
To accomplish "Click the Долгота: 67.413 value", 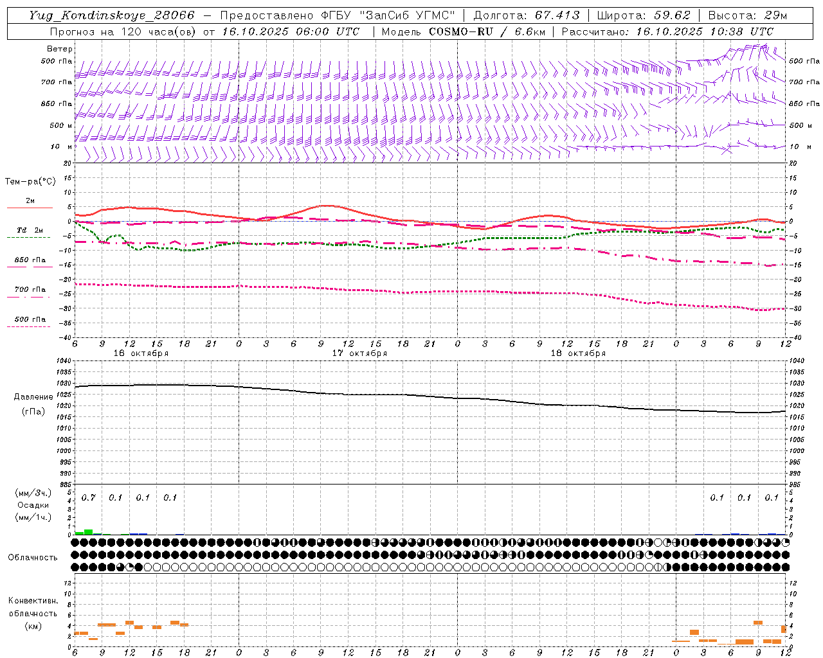I will click(x=527, y=15).
